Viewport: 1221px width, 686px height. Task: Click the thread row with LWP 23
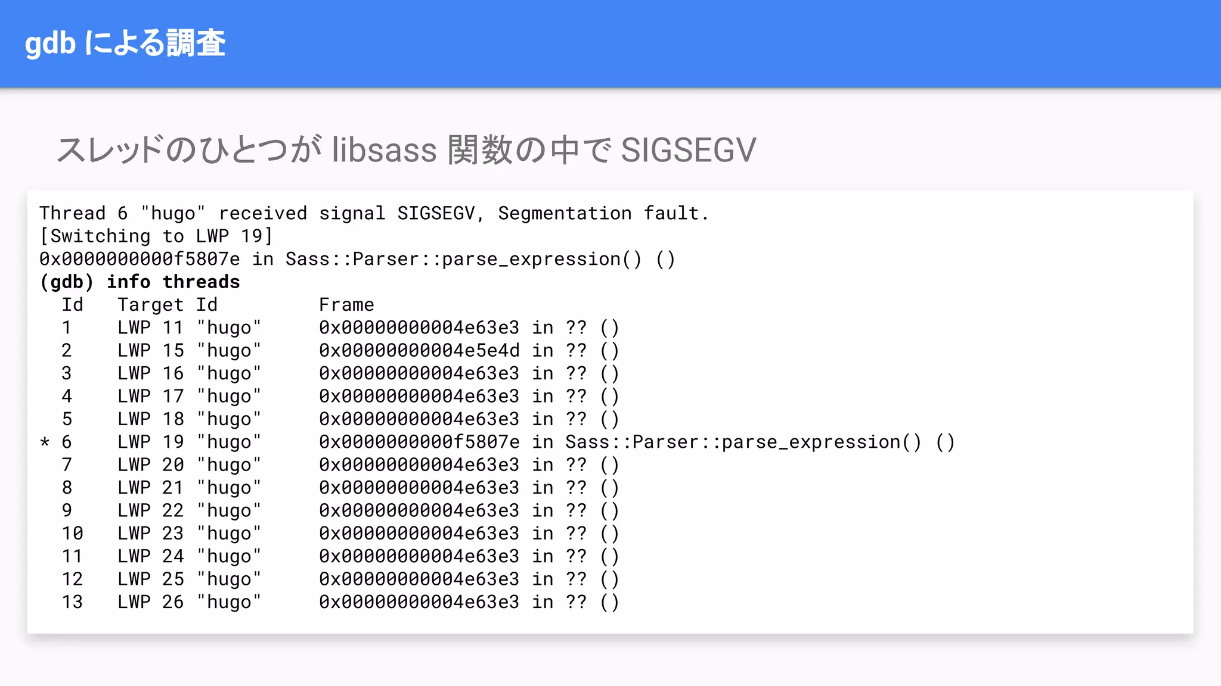click(x=340, y=534)
